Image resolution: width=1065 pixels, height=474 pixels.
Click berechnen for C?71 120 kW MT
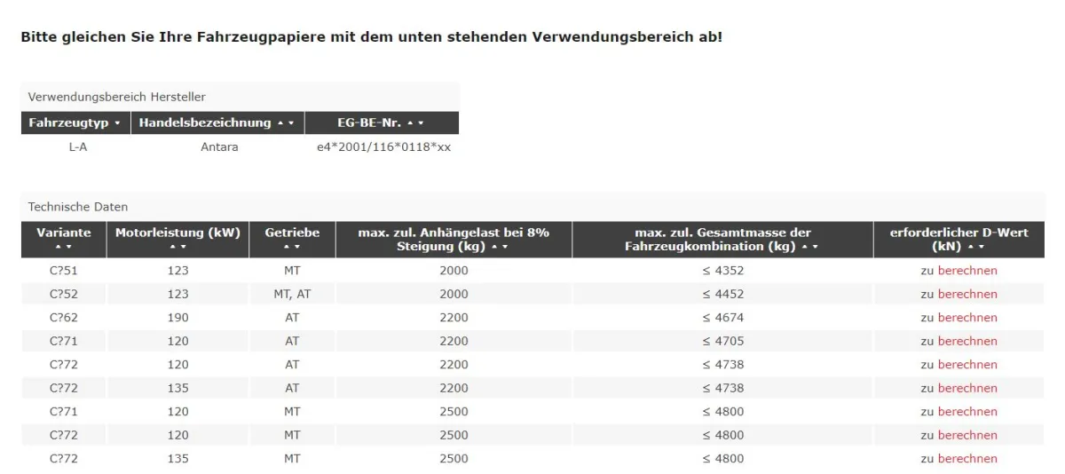pos(967,412)
